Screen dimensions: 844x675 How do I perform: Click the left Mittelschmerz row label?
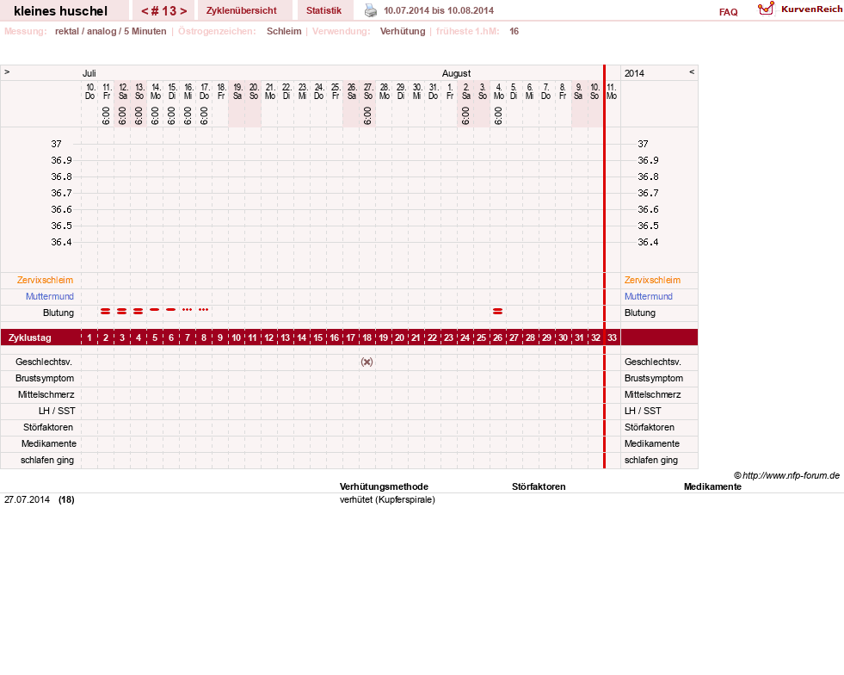point(46,394)
